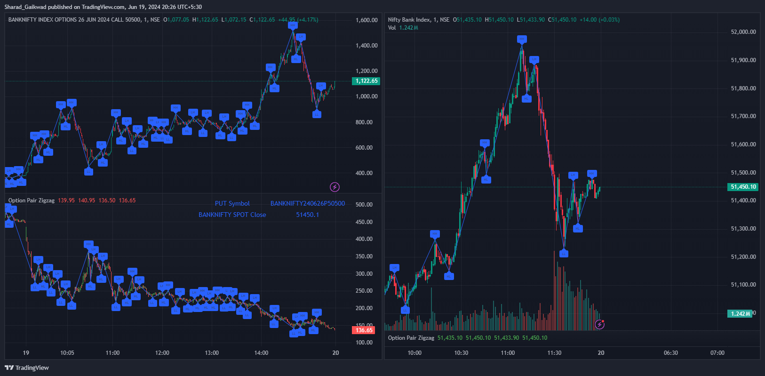Click the lightning icon in Nifty Bank chart

(x=600, y=324)
